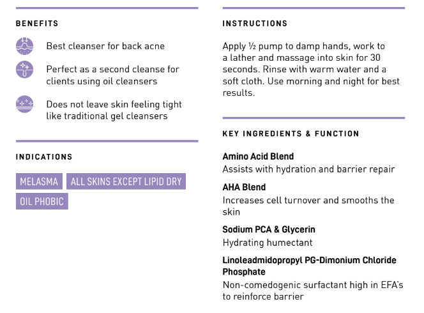
Task: Select the MELASMA indication tag
Action: [39, 182]
